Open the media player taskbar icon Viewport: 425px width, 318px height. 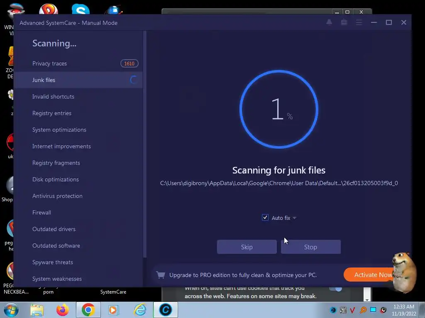point(113,310)
